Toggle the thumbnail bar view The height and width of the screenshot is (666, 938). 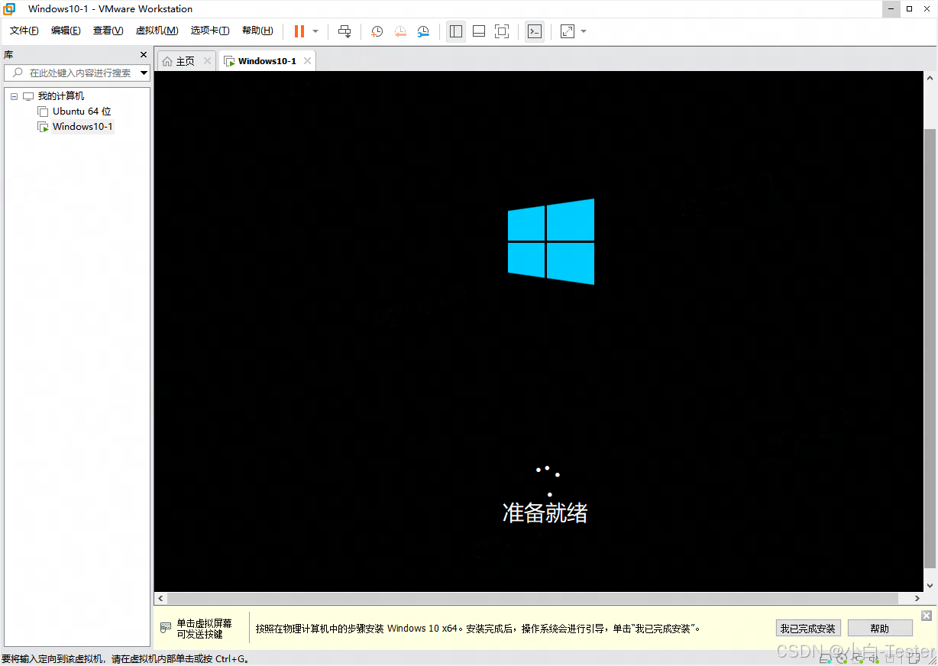[x=479, y=31]
